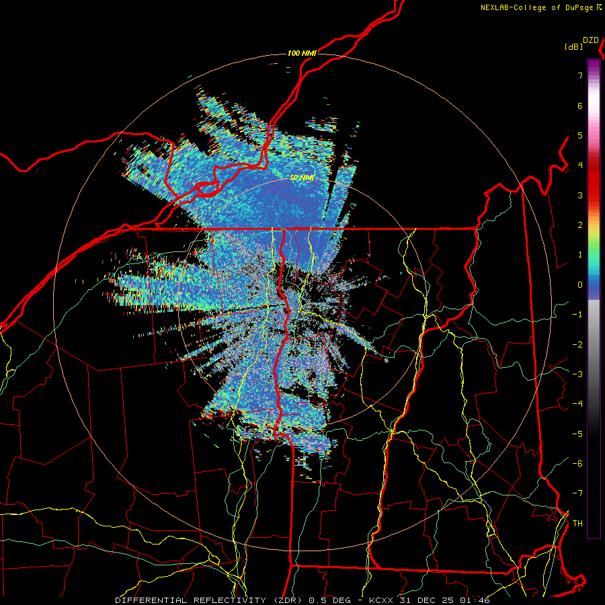Screen dimensions: 605x605
Task: Click the NEXLAB-College of DuPage text
Action: click(x=536, y=7)
